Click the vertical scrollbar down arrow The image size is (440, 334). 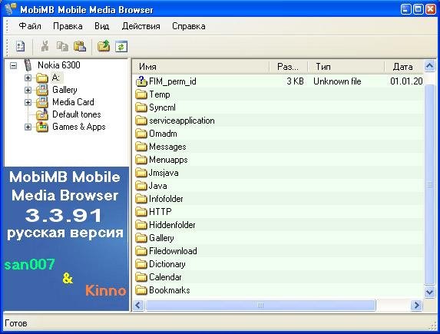coord(429,293)
